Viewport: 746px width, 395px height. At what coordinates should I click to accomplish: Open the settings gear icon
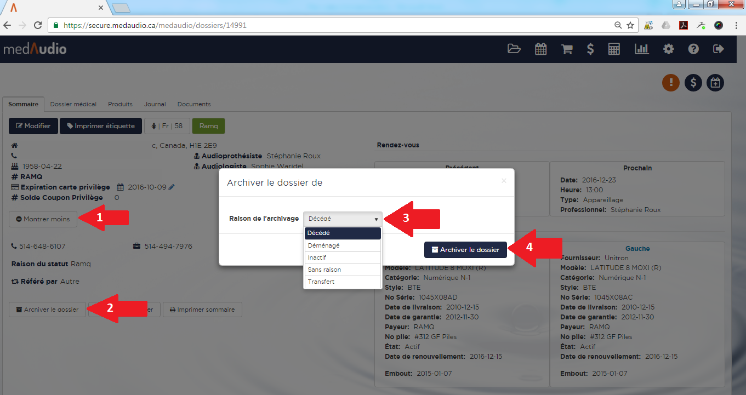point(668,49)
